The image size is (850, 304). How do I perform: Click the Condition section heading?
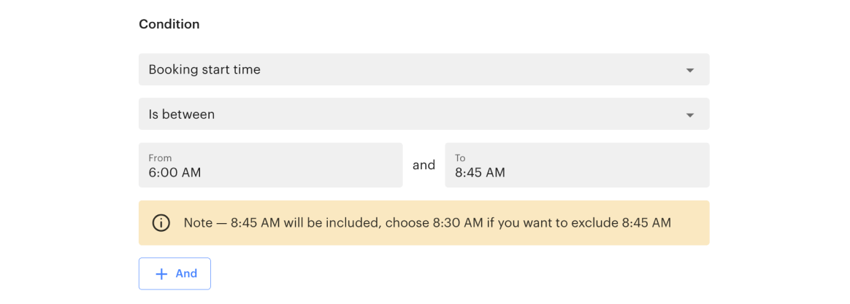click(x=169, y=24)
